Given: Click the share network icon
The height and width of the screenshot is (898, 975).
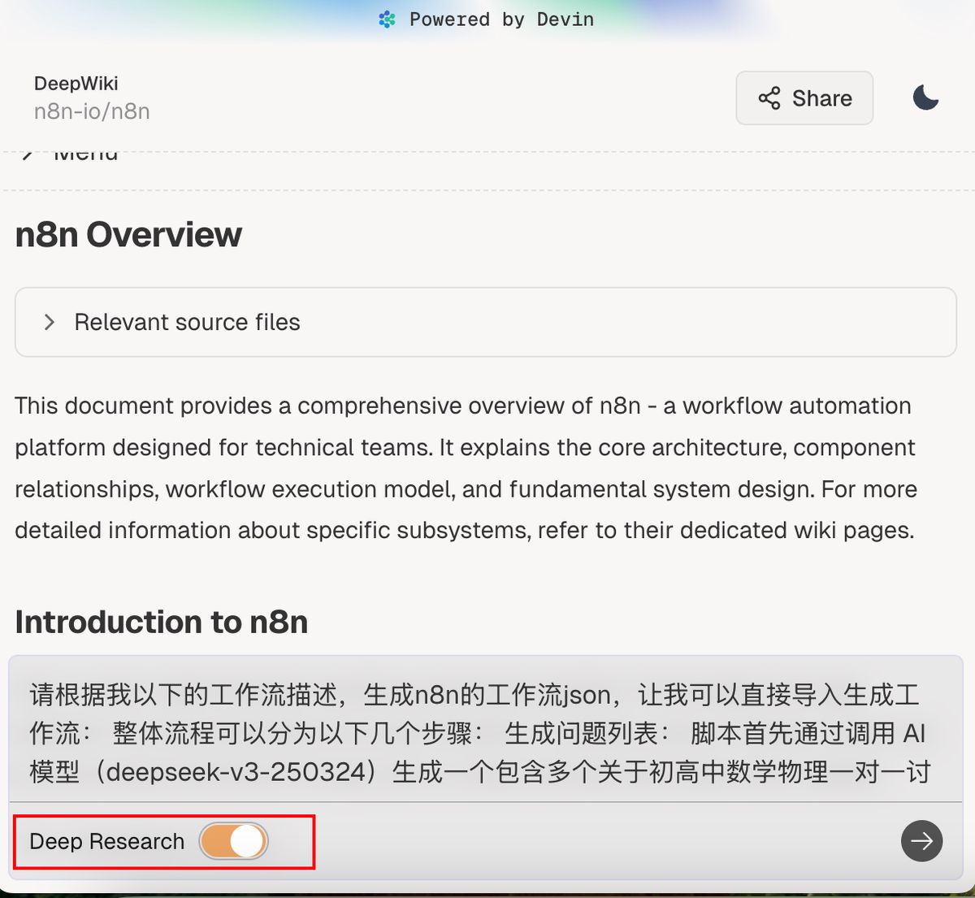Looking at the screenshot, I should pyautogui.click(x=769, y=98).
